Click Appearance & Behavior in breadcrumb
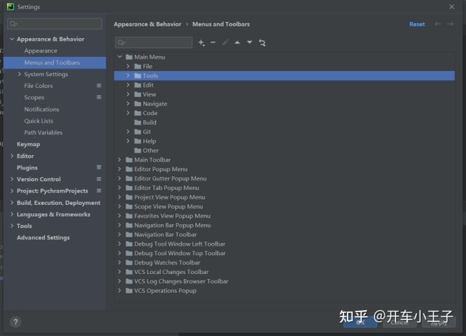The height and width of the screenshot is (336, 466). 148,25
